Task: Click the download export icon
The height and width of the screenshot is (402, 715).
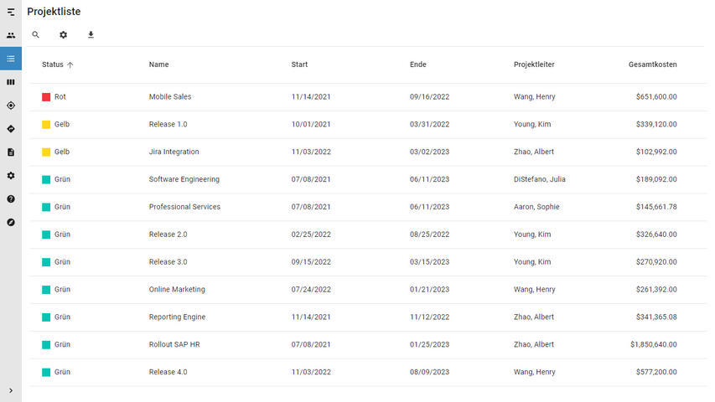Action: point(91,35)
